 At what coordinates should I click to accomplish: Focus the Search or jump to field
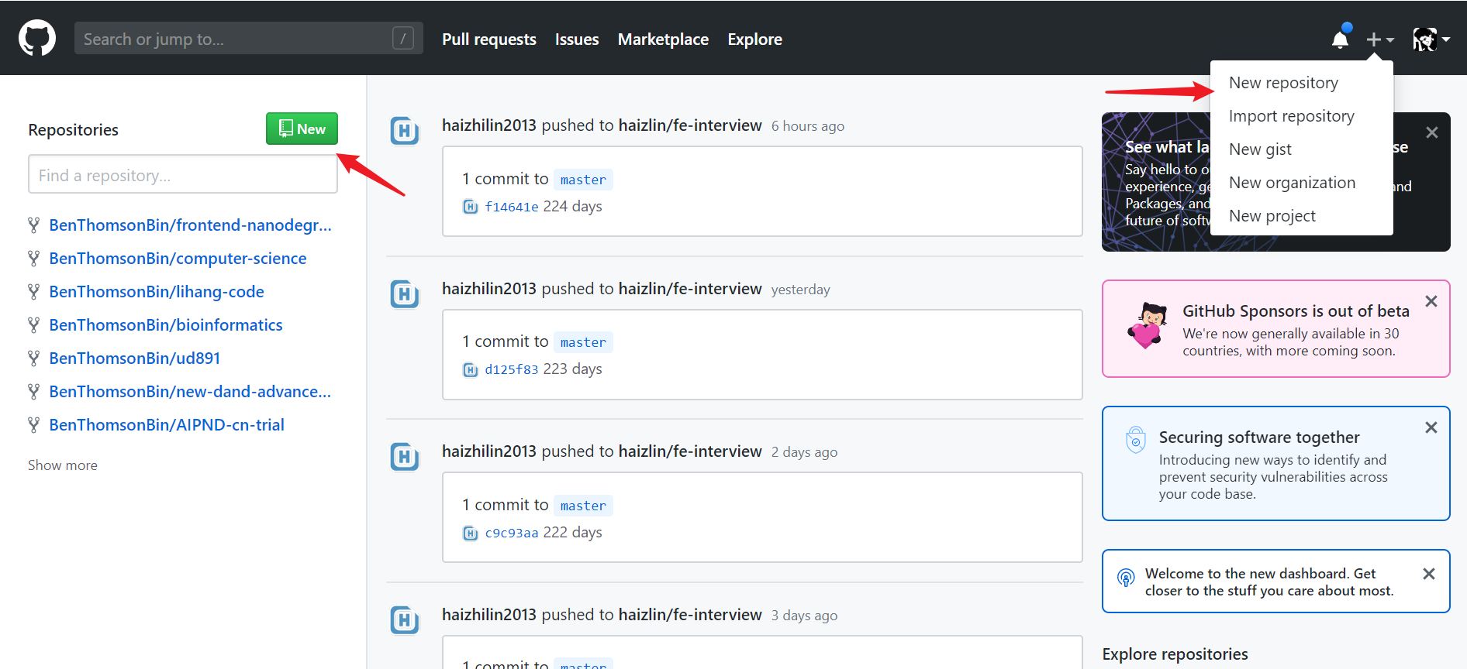pos(249,39)
